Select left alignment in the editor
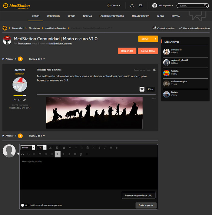Screen dimensions: 212x215 coord(58,154)
